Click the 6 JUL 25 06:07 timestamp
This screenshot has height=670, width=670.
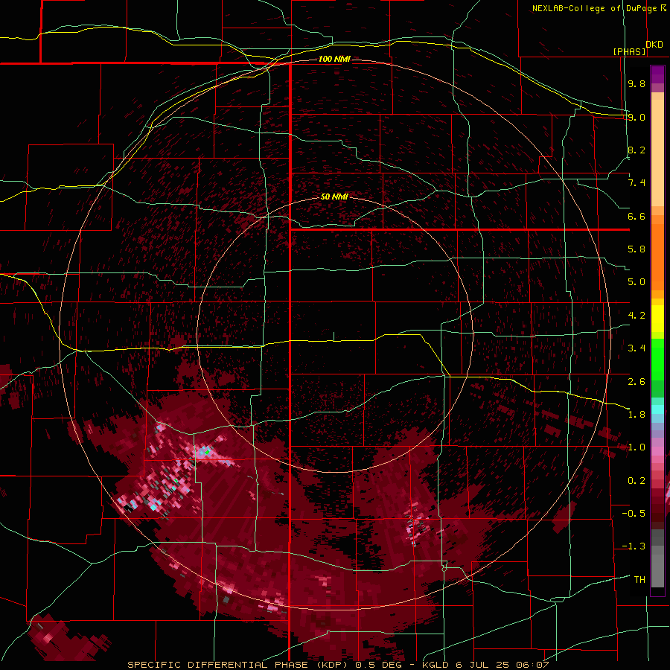coord(502,665)
